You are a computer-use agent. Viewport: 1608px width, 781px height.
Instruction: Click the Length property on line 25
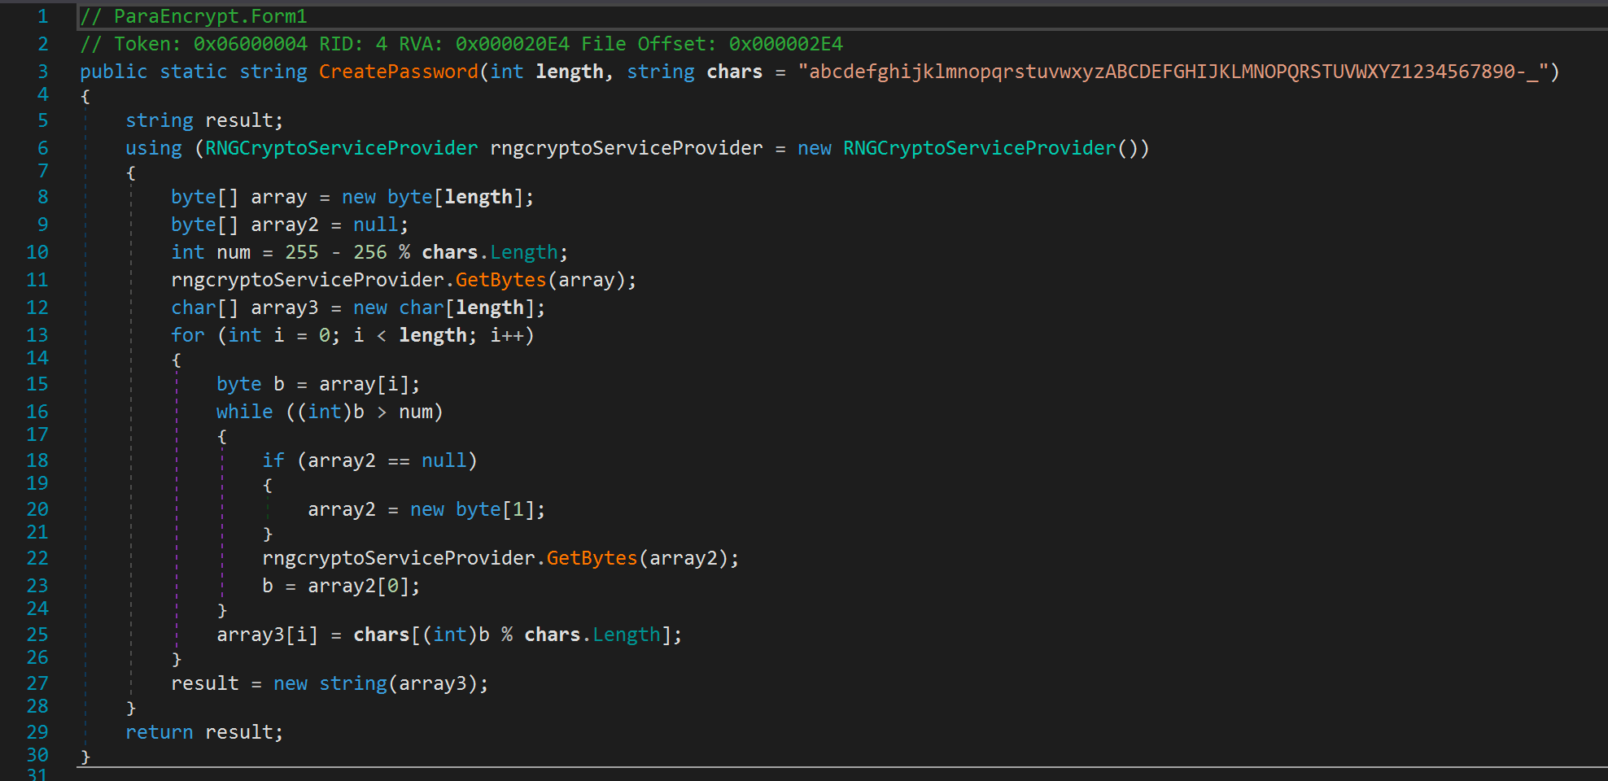click(626, 635)
